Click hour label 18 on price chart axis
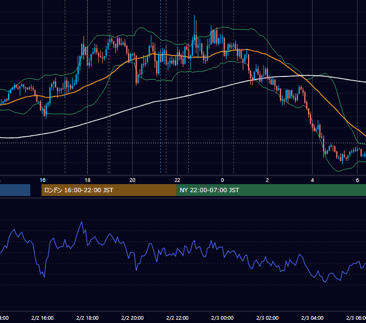This screenshot has width=366, height=323. click(87, 180)
